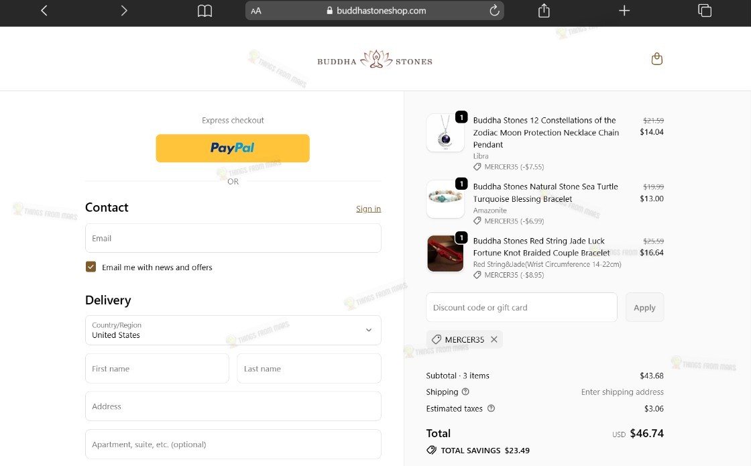
Task: Go back with the browser back arrow
Action: click(x=44, y=11)
